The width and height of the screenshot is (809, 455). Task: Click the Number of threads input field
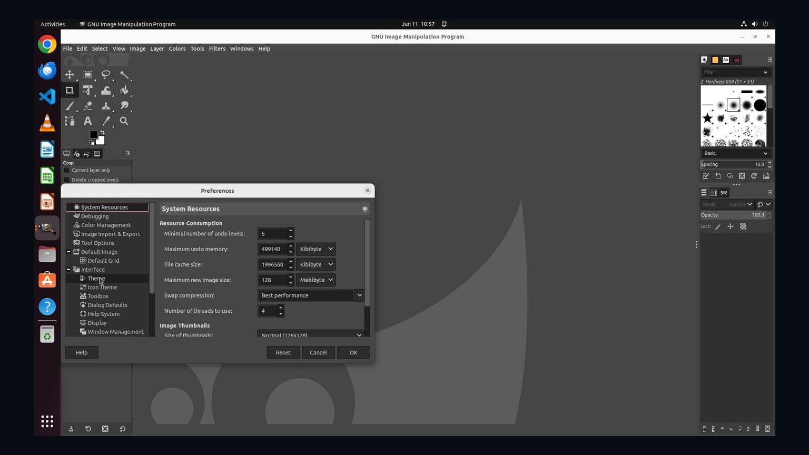268,311
